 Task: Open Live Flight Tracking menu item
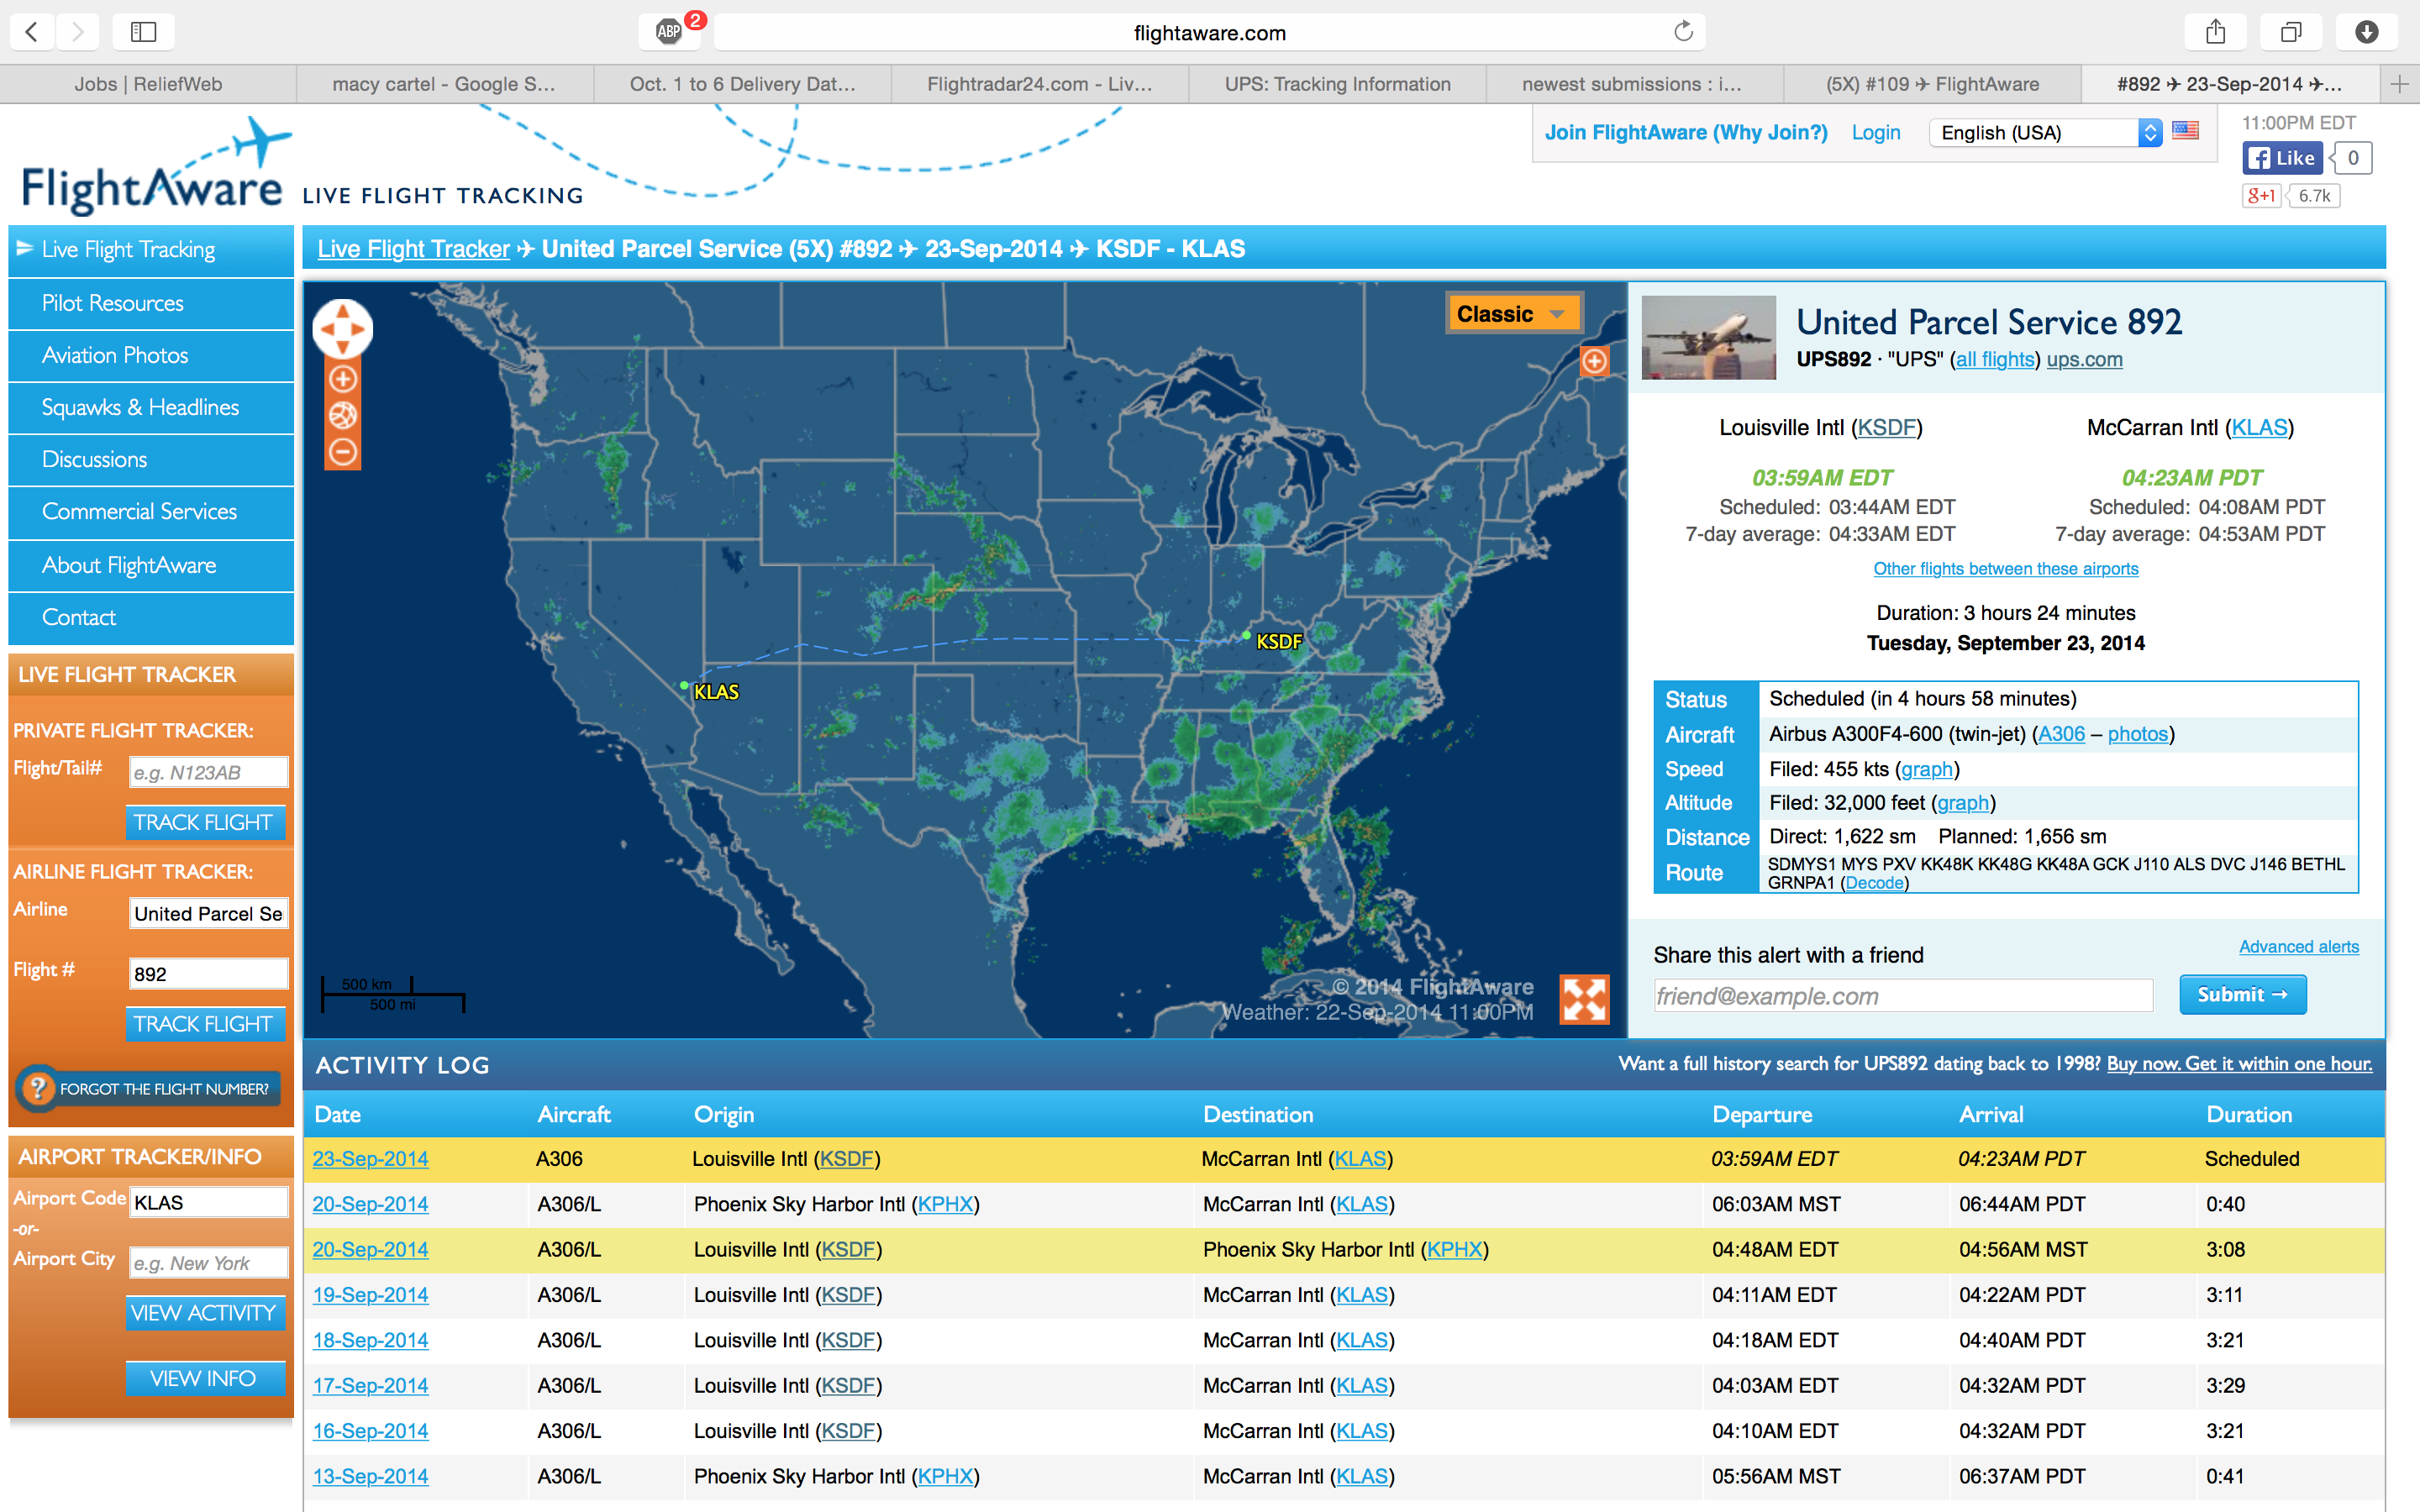coord(151,250)
